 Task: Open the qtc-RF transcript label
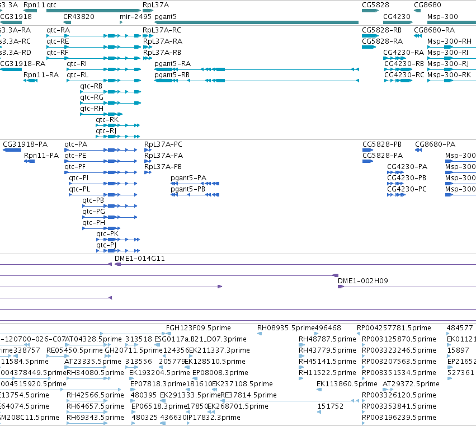point(58,53)
